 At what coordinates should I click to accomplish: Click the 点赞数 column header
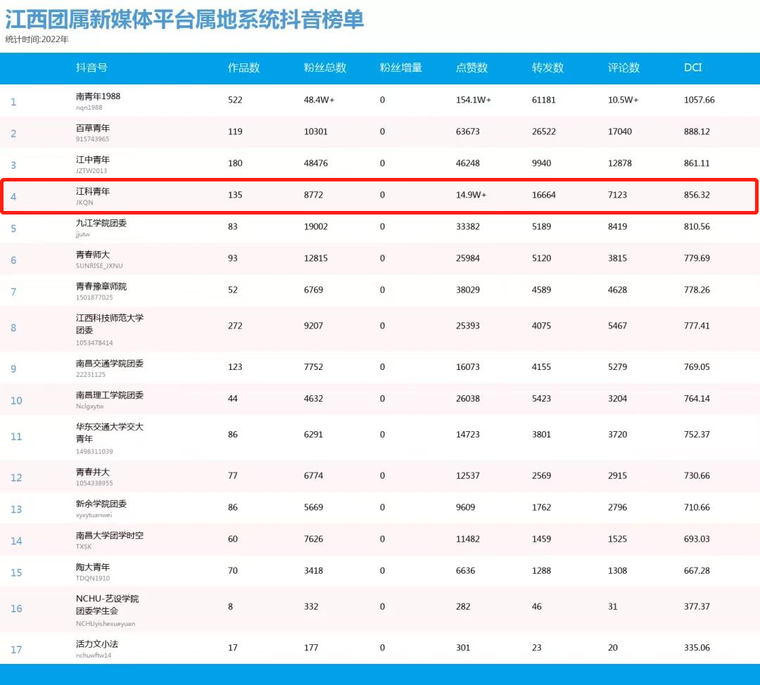pyautogui.click(x=471, y=68)
